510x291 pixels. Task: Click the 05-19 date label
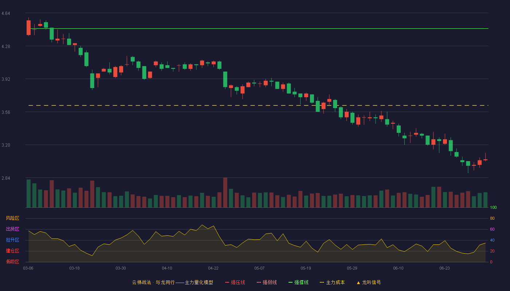point(306,268)
